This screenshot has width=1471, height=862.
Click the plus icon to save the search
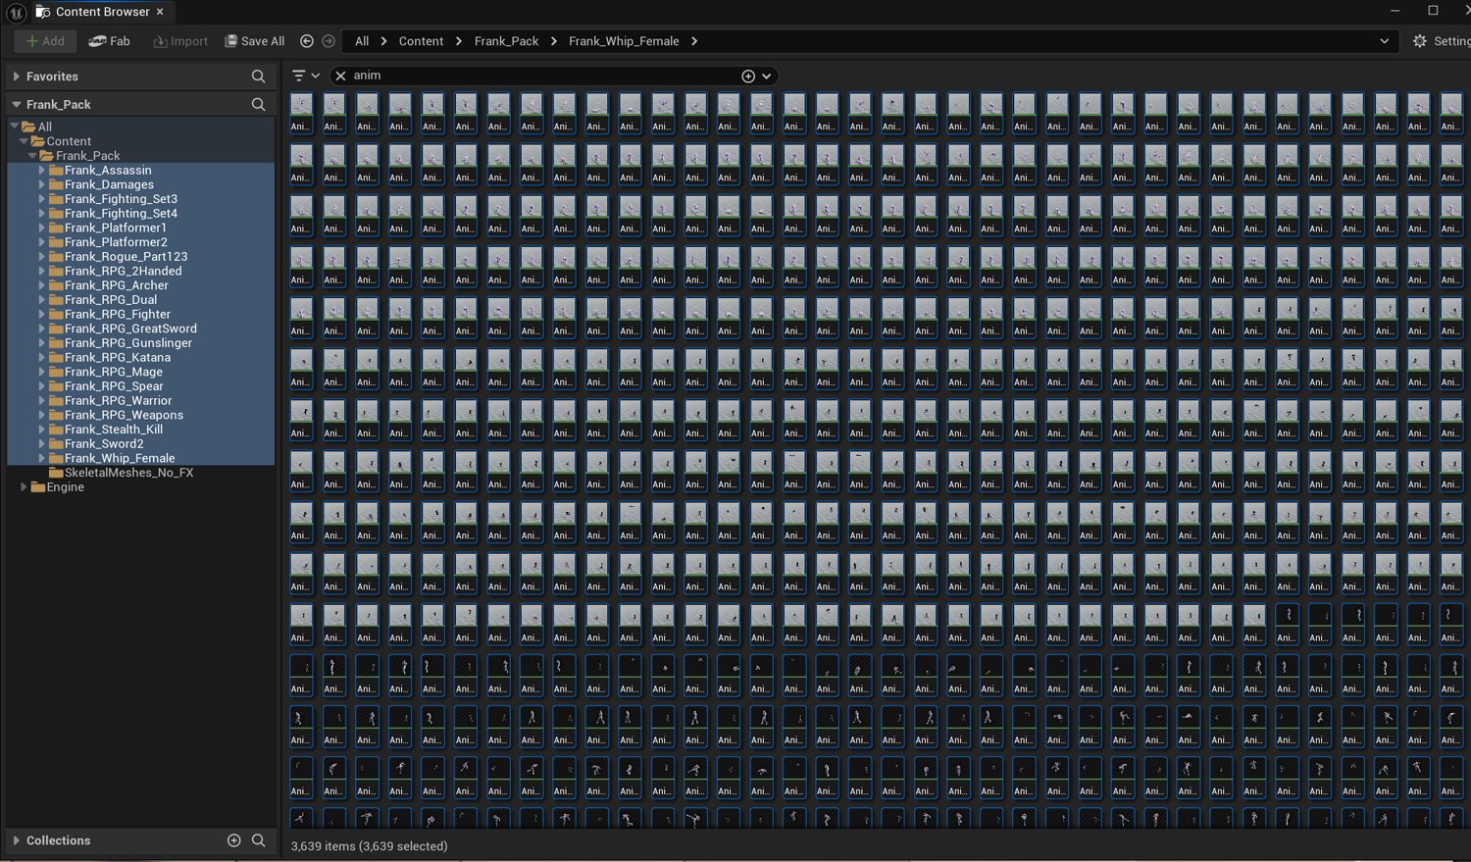click(748, 76)
